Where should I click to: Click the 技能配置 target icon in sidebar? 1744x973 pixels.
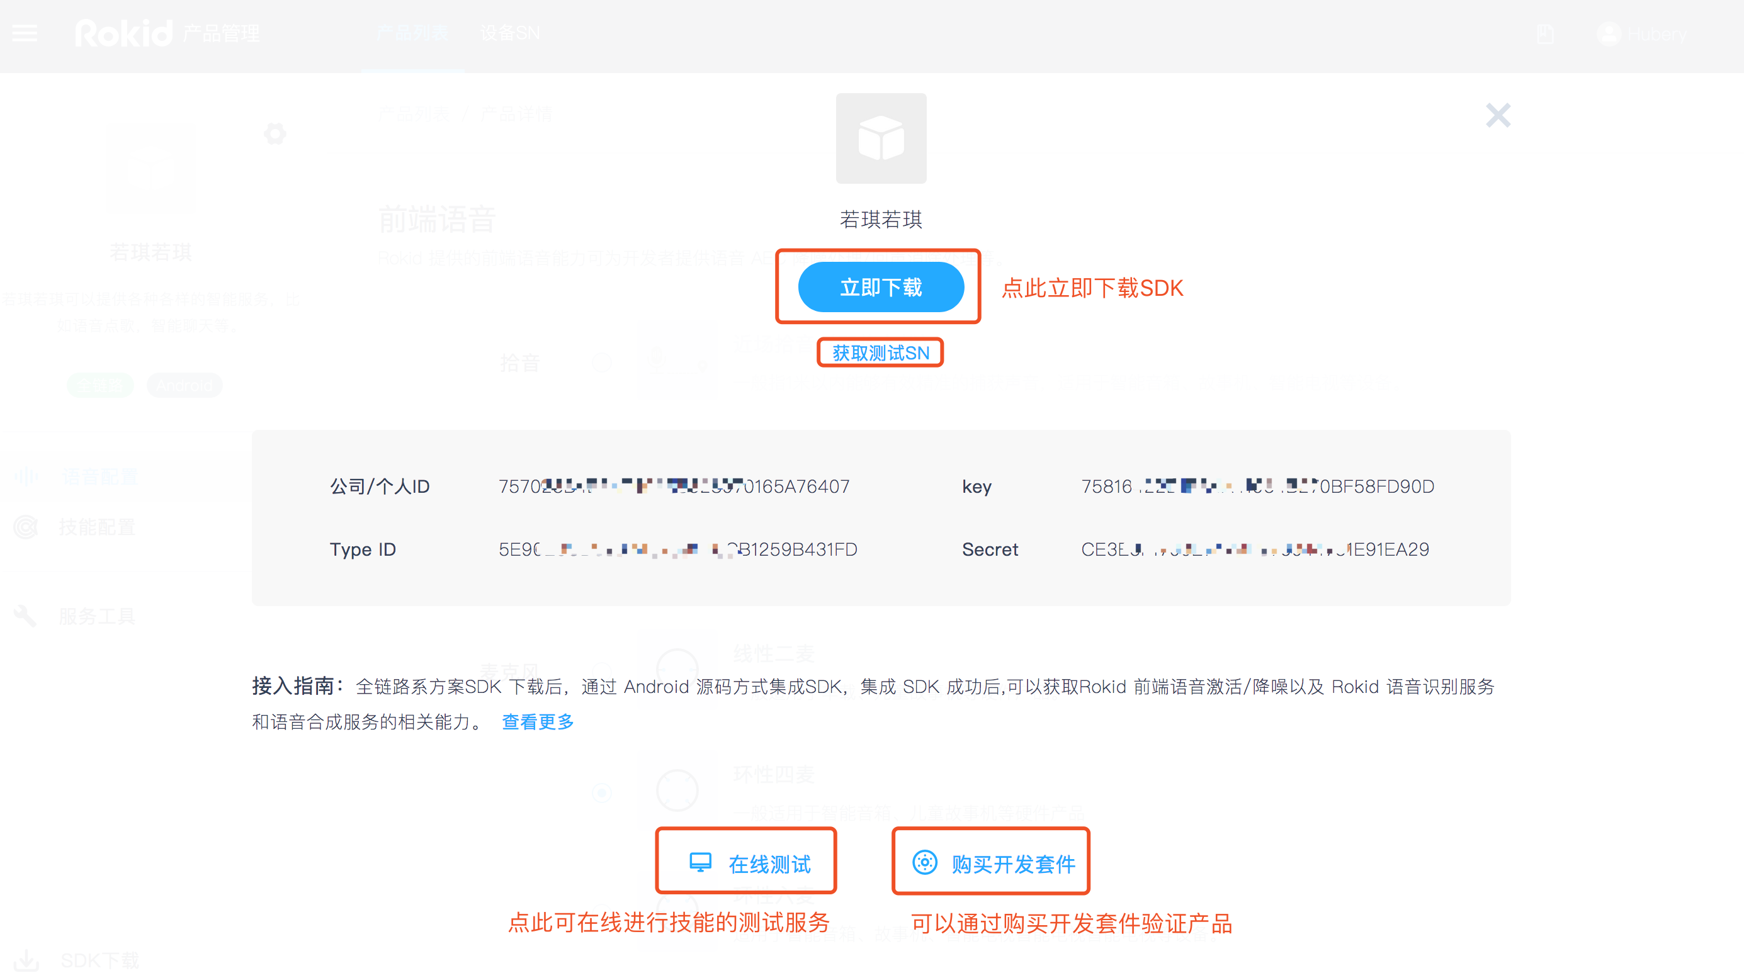coord(26,527)
